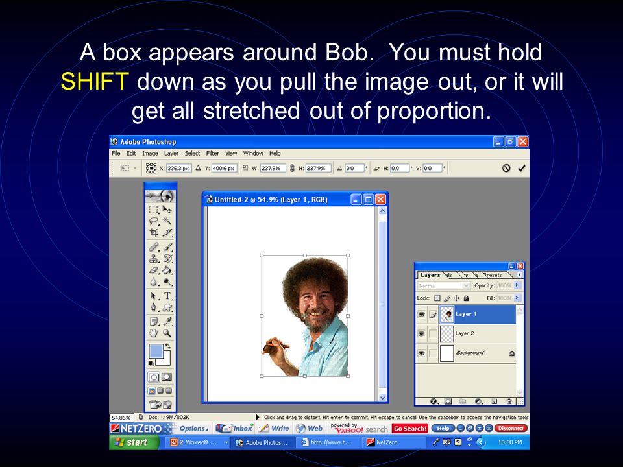Open the Edit menu
The height and width of the screenshot is (467, 623).
coord(131,153)
